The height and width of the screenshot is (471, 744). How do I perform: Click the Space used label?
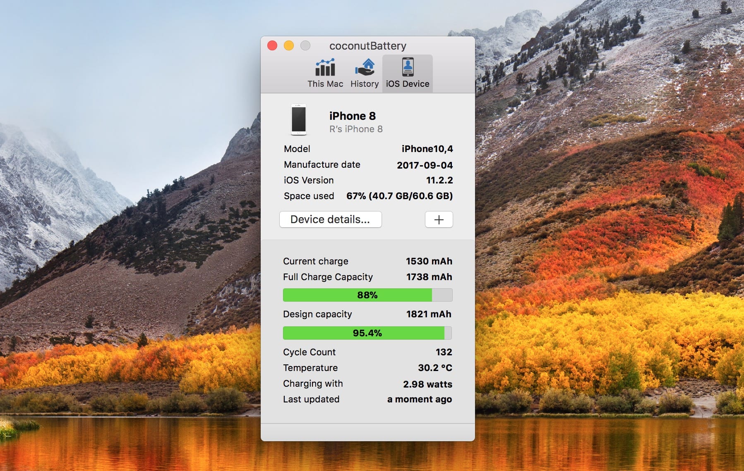309,196
